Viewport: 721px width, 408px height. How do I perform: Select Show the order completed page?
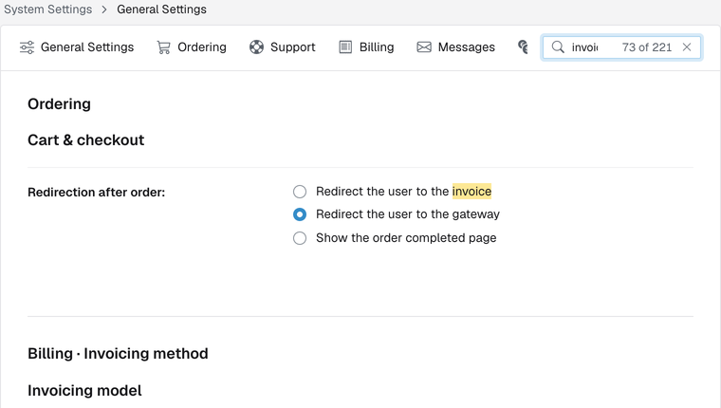[x=300, y=238]
